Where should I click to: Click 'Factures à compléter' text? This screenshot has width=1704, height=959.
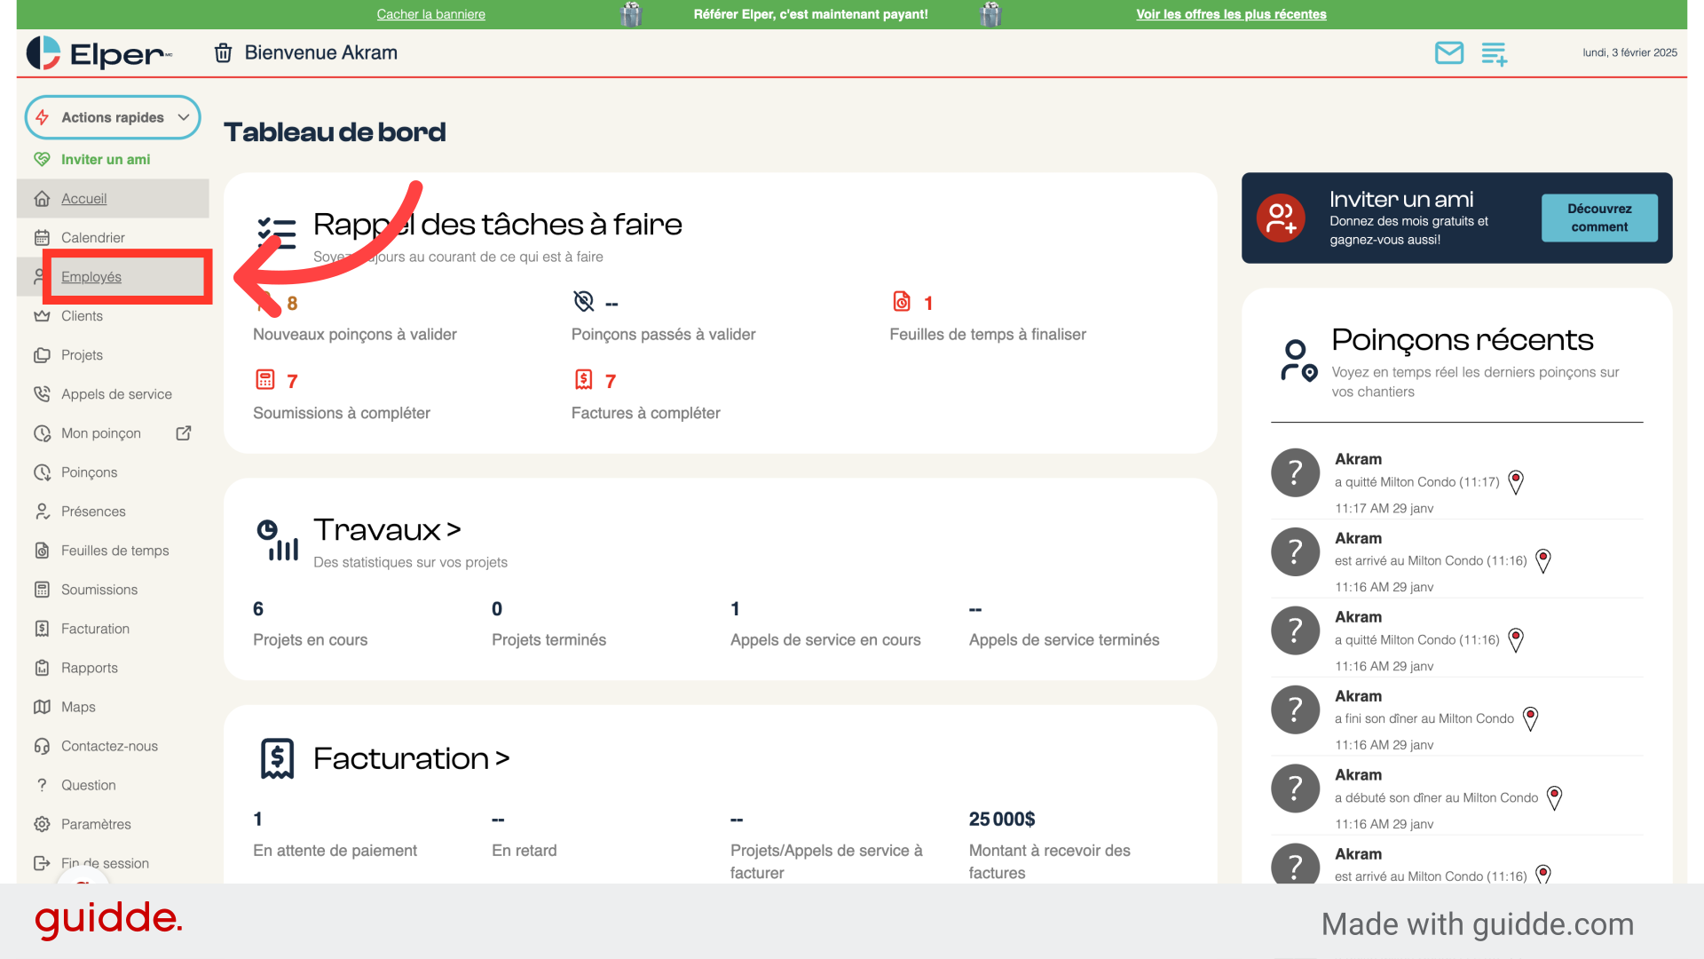click(645, 413)
